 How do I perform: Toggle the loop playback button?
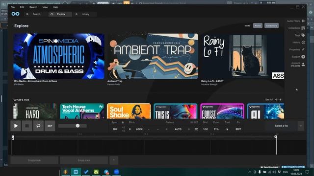click(38, 126)
